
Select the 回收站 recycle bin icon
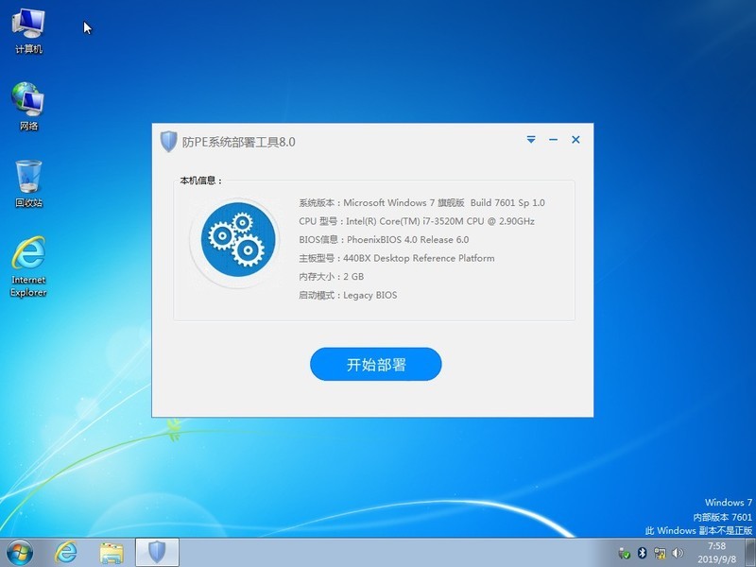click(28, 183)
